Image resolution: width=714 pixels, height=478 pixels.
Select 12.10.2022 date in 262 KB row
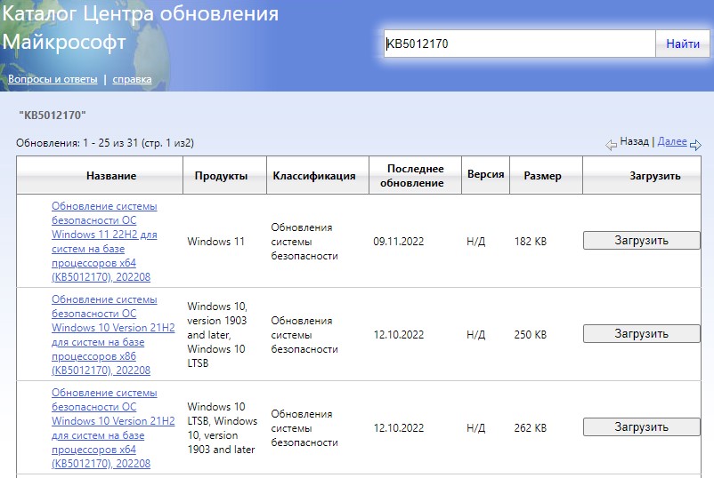pyautogui.click(x=399, y=427)
